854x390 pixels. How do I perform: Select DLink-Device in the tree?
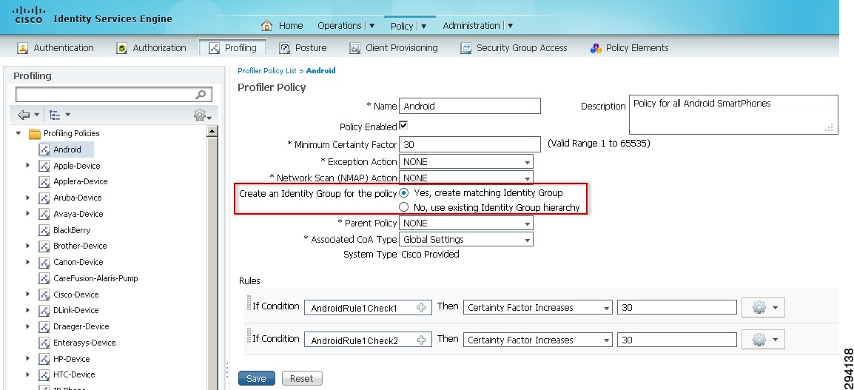(x=76, y=310)
